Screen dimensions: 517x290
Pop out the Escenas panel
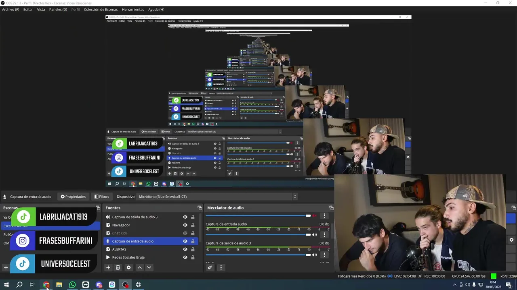[98, 208]
